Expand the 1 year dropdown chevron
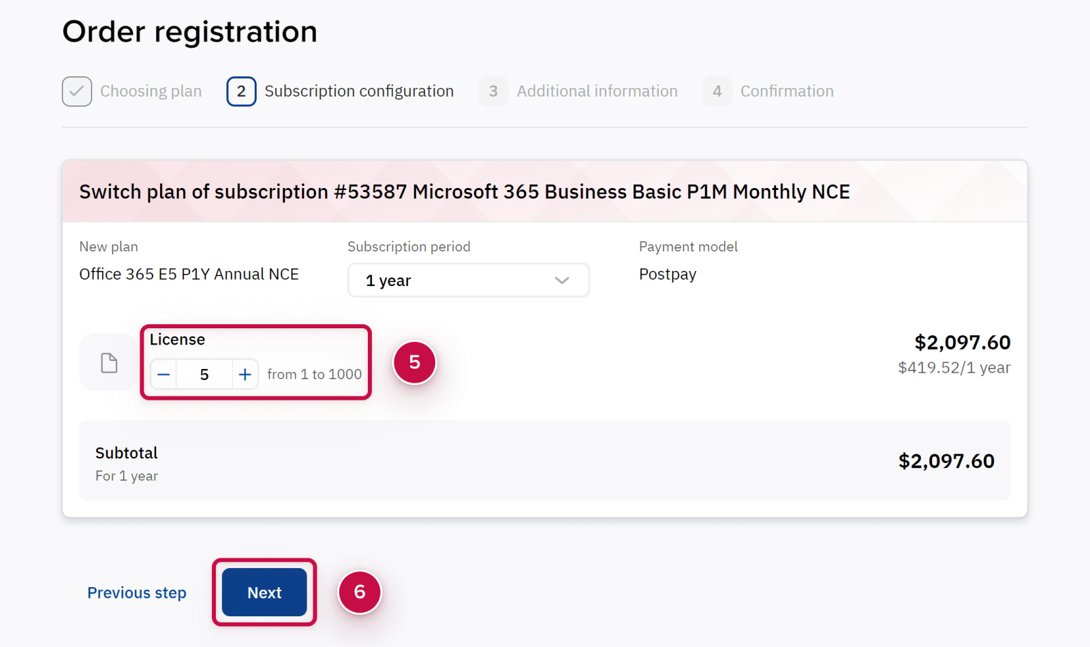Viewport: 1090px width, 647px height. point(561,281)
